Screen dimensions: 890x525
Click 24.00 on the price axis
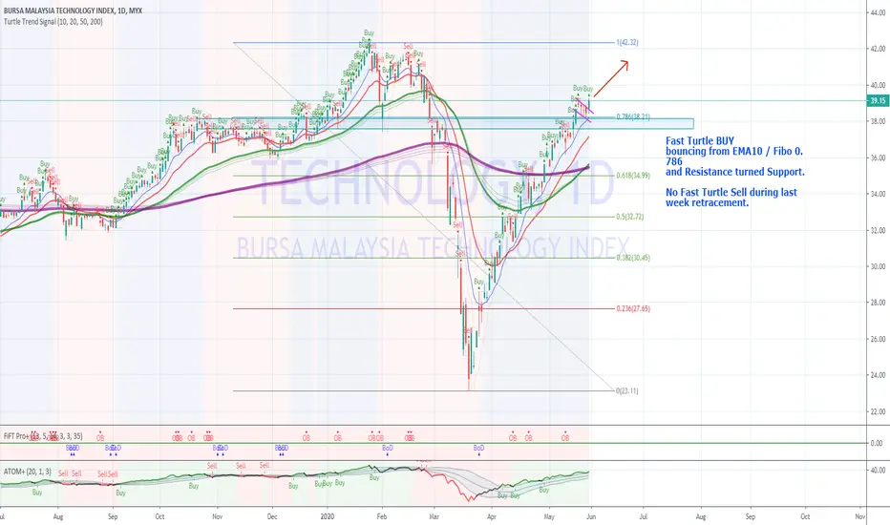pos(878,375)
